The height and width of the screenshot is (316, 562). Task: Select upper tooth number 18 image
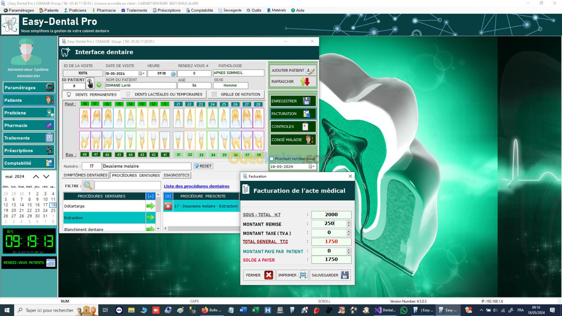[x=85, y=118]
